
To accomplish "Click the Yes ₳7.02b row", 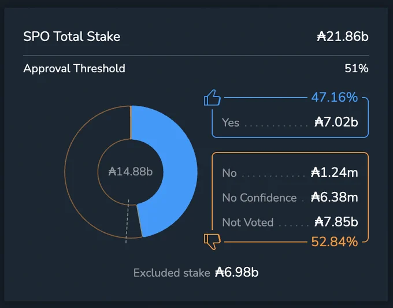I will pos(290,123).
